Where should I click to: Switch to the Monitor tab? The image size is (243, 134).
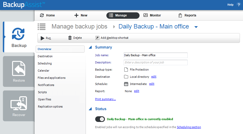point(152,15)
